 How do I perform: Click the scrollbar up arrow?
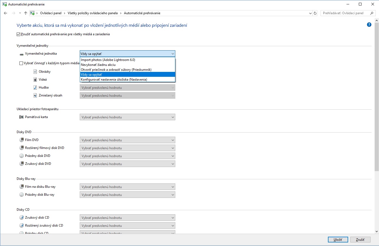tap(377, 20)
